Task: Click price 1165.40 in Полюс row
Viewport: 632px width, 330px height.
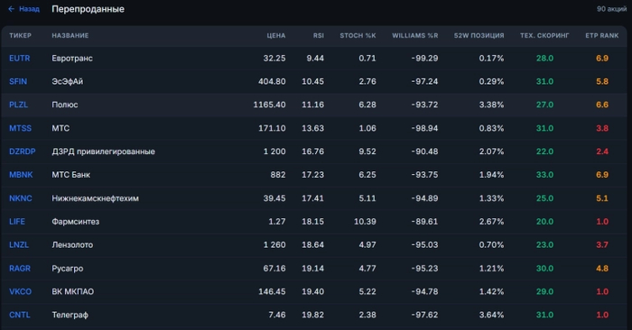Action: [269, 105]
